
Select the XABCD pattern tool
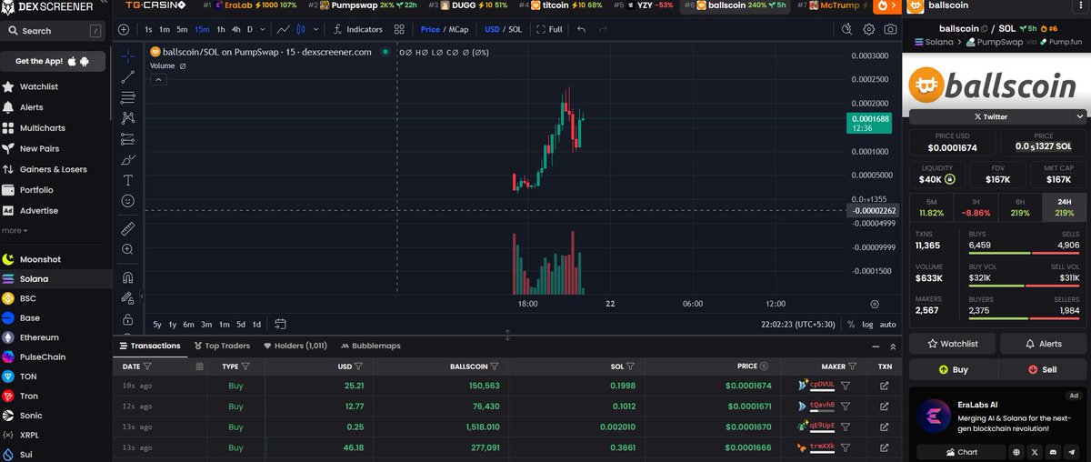[x=127, y=118]
